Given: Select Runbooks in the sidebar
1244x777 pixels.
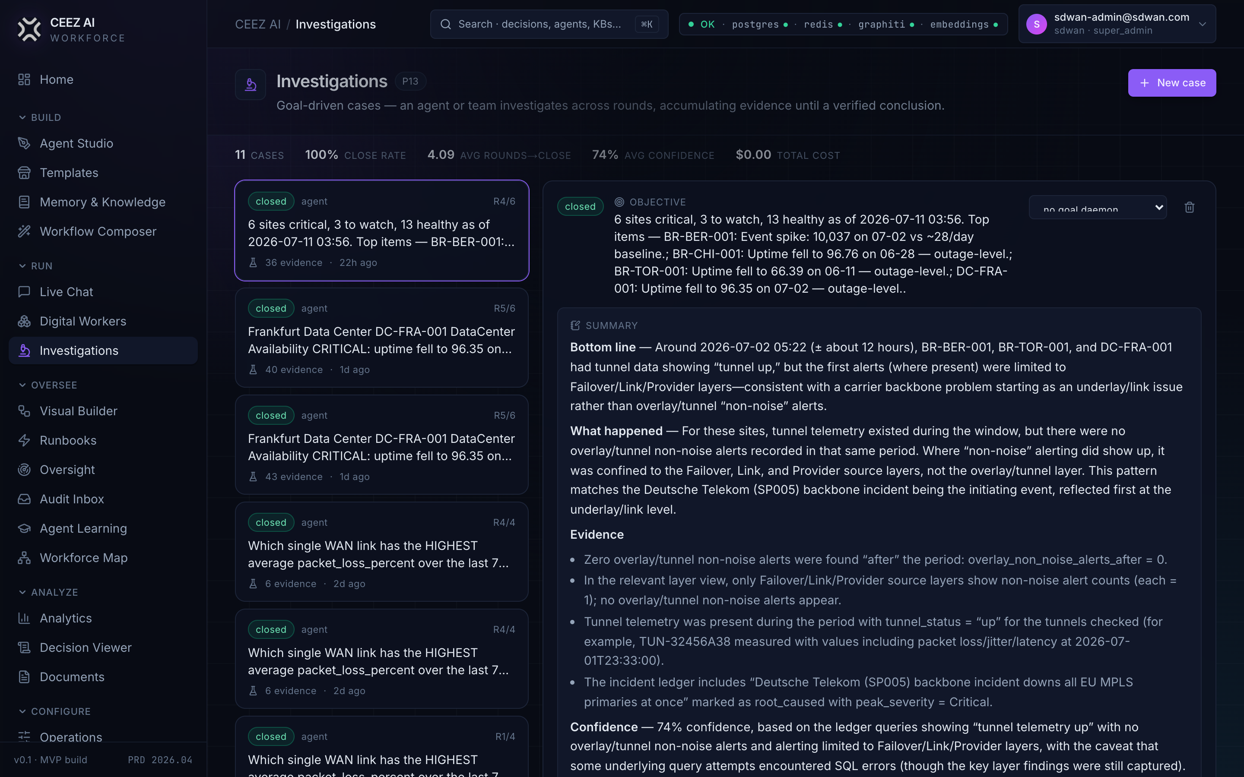Looking at the screenshot, I should 103,440.
